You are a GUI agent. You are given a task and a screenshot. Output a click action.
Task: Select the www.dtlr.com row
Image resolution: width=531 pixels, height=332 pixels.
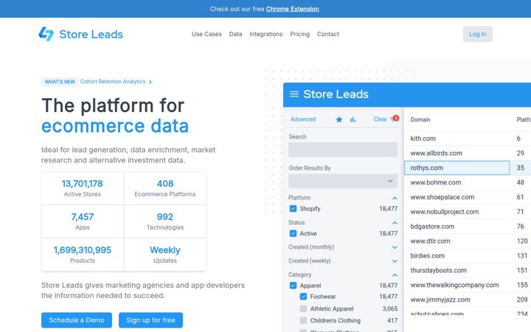(x=468, y=241)
